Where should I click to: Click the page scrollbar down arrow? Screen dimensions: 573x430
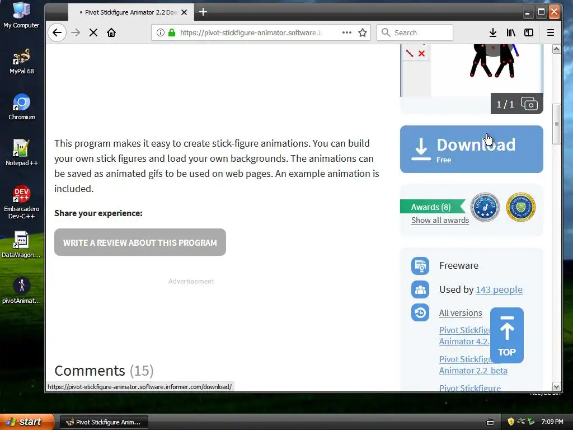[x=556, y=386]
